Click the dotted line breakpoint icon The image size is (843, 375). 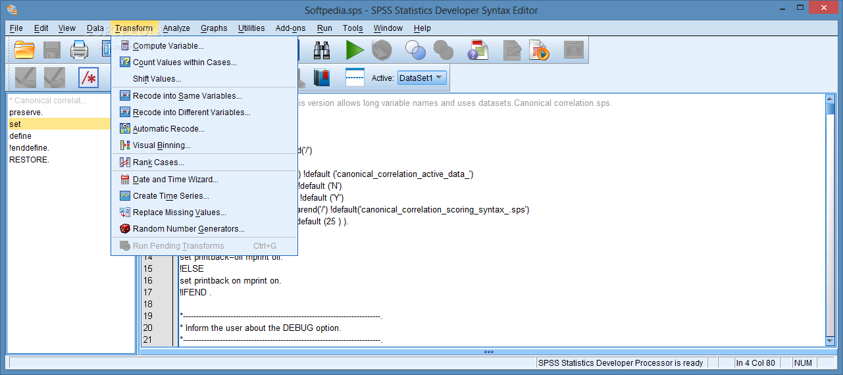pyautogui.click(x=355, y=78)
